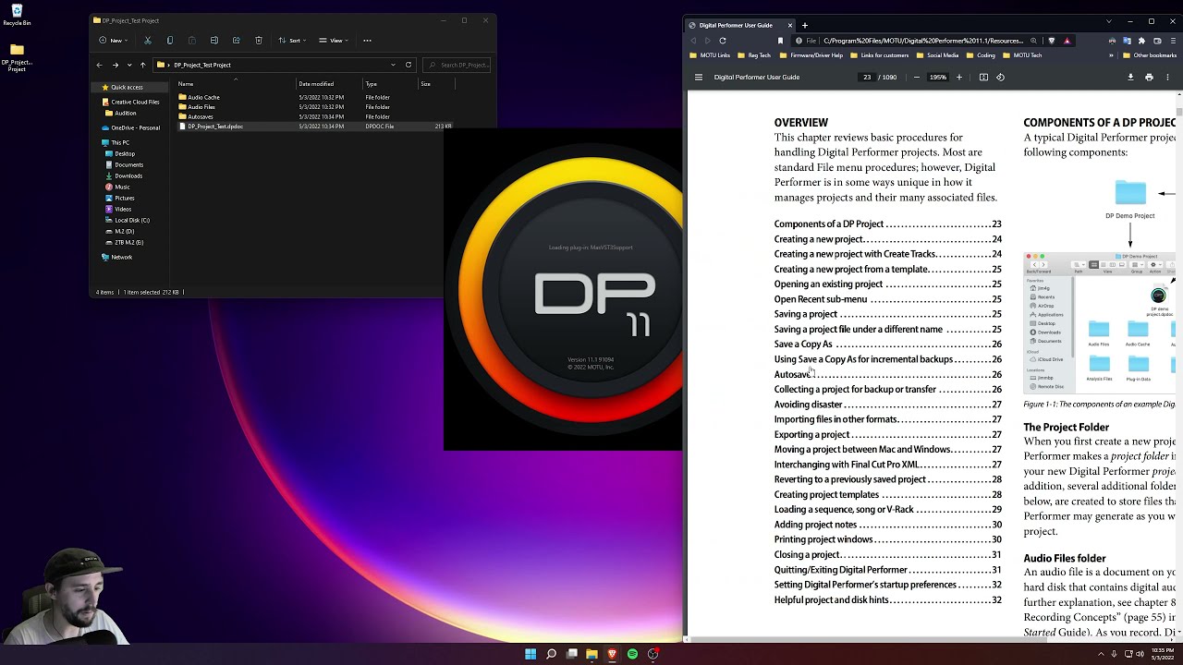Select the Audio Cache folder
The height and width of the screenshot is (665, 1183).
tap(203, 97)
